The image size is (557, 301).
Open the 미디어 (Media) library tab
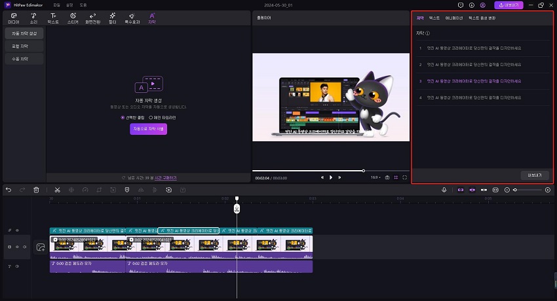pyautogui.click(x=14, y=18)
